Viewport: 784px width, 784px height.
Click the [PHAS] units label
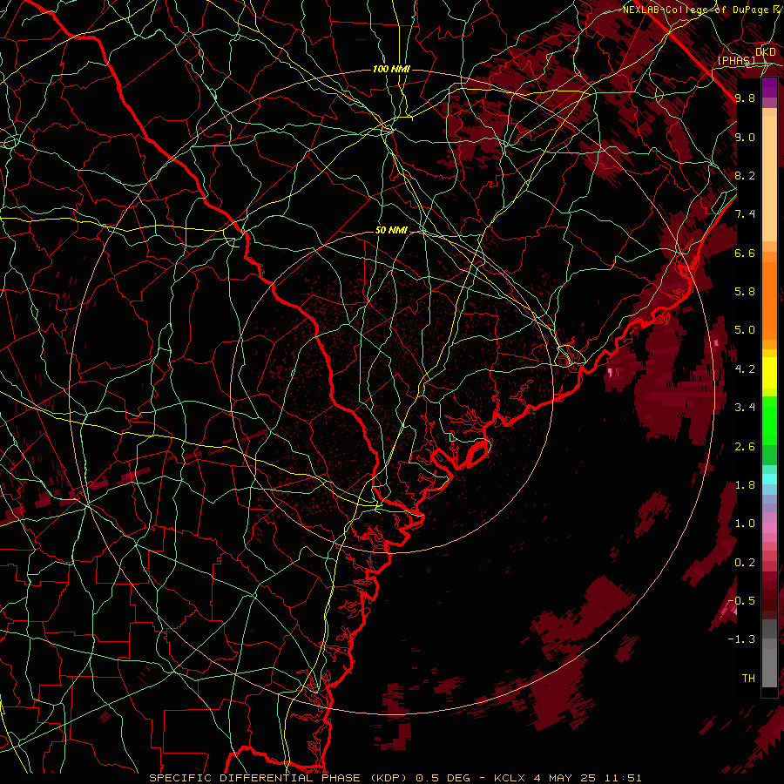pyautogui.click(x=736, y=60)
